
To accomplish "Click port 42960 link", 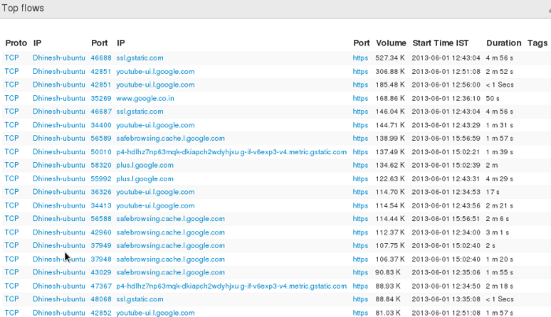I will (101, 232).
